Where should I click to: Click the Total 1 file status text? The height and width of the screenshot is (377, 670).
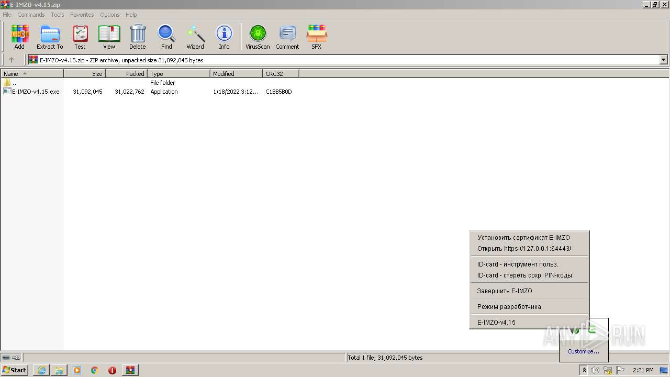pyautogui.click(x=385, y=358)
